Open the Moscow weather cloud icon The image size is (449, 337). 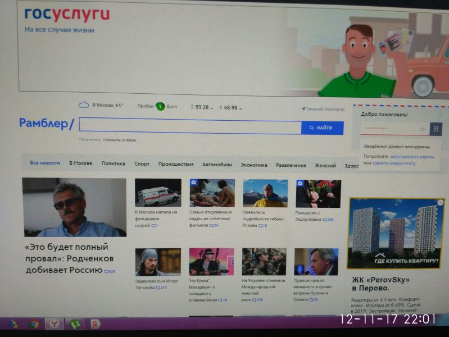pos(84,105)
